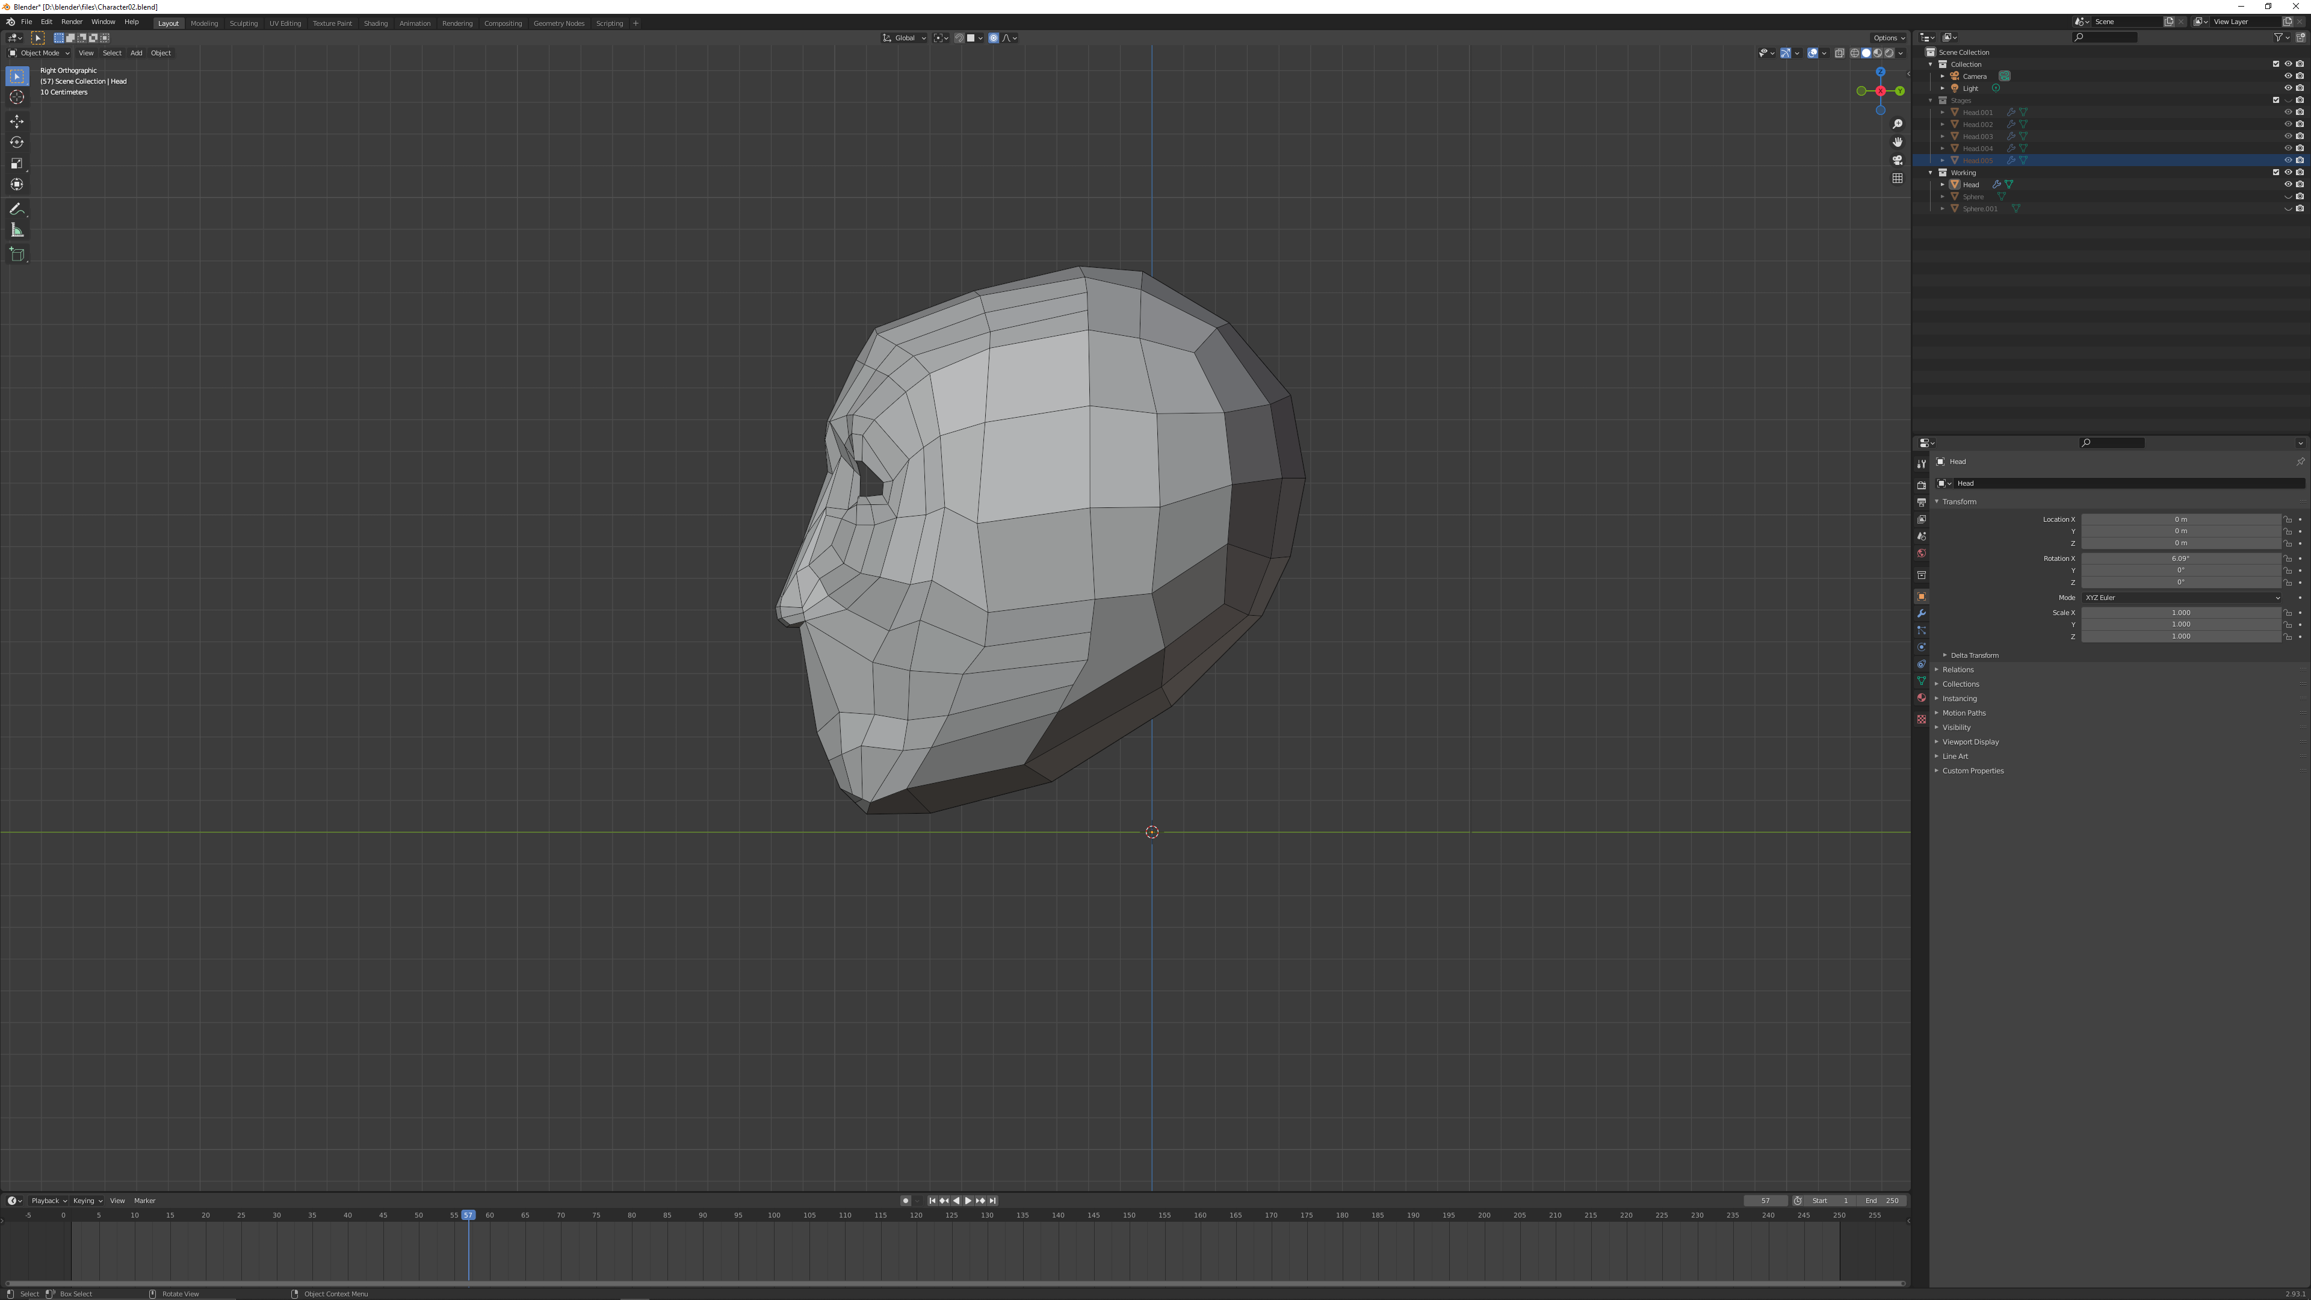Activate the Scale tool
This screenshot has width=2311, height=1300.
pos(17,163)
